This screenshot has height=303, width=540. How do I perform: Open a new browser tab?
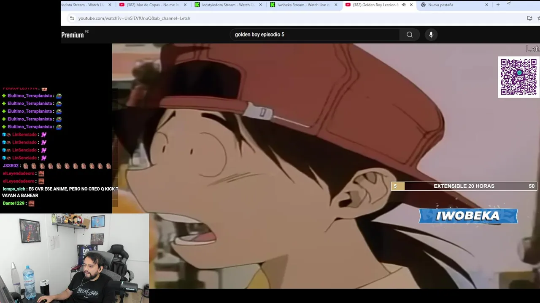pos(498,5)
